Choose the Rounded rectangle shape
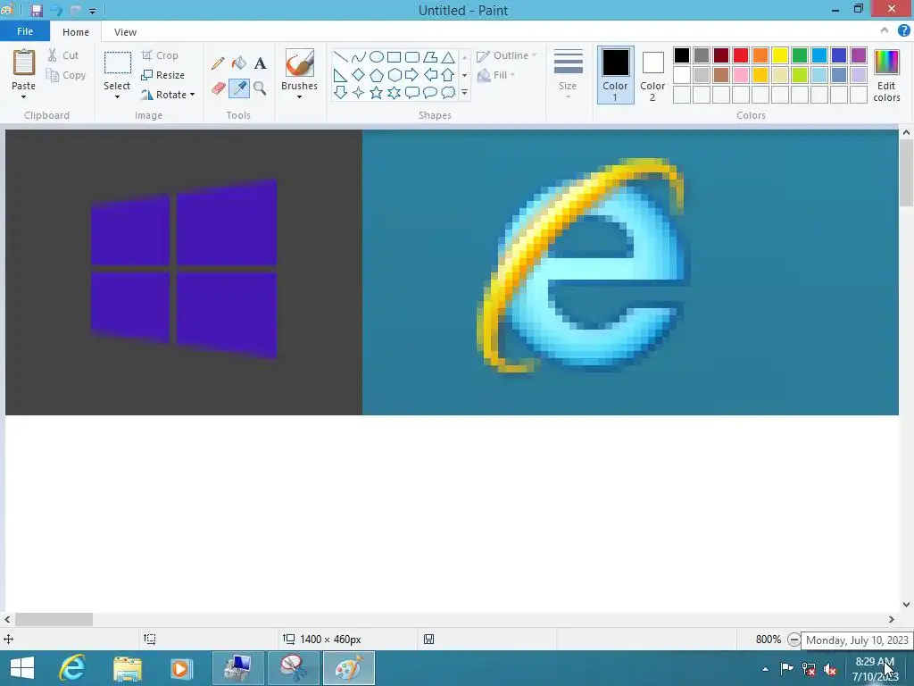 [x=412, y=57]
